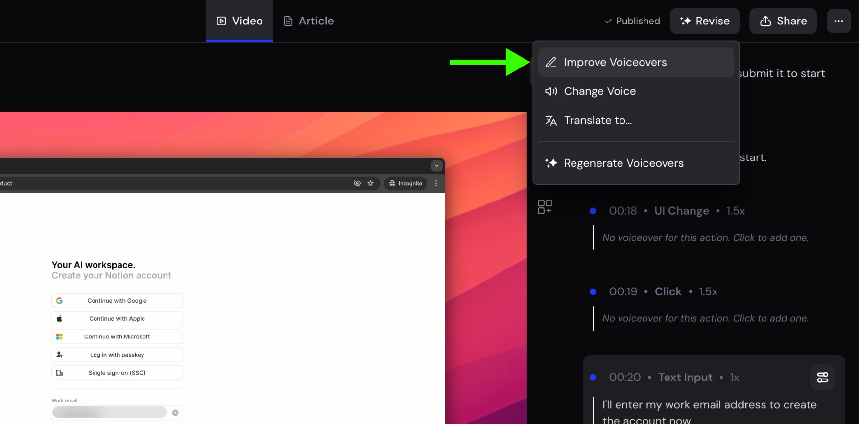Open the three-dot more options menu
The height and width of the screenshot is (424, 859).
pyautogui.click(x=839, y=21)
